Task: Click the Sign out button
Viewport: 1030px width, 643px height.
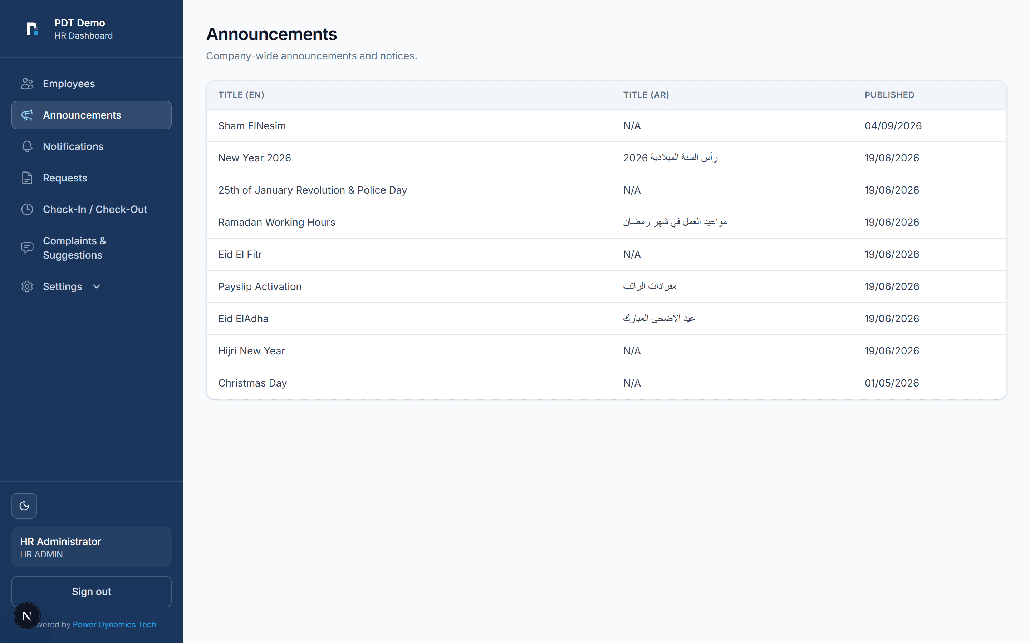Action: coord(92,592)
